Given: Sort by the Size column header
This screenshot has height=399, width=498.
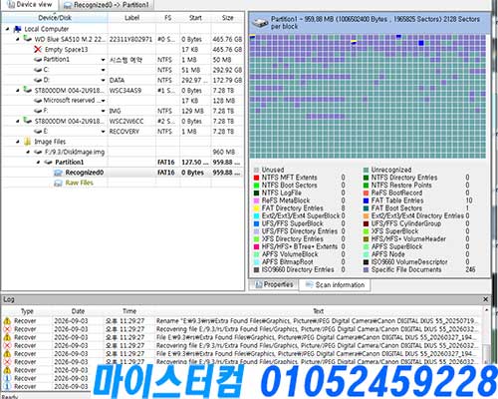Looking at the screenshot, I should pos(227,18).
